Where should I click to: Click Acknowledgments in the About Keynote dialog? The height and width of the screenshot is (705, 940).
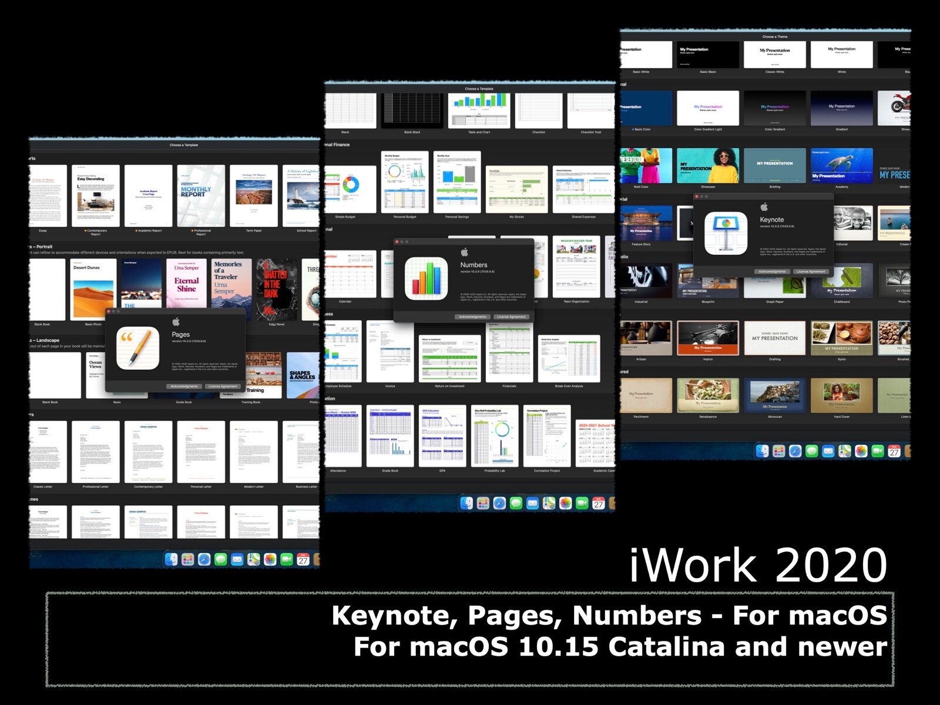point(772,271)
